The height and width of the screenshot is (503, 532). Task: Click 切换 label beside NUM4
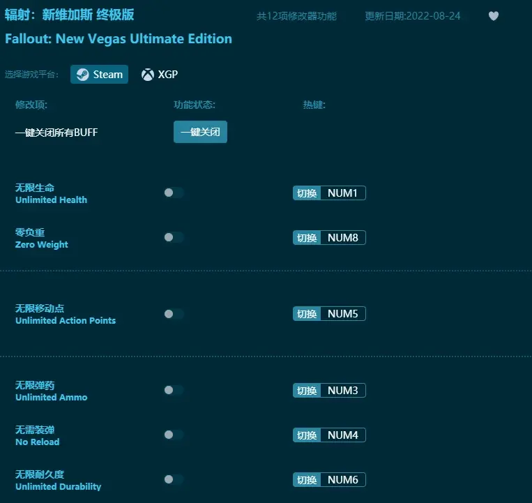click(307, 435)
